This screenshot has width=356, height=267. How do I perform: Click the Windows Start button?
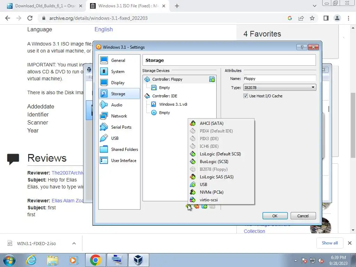[9, 260]
